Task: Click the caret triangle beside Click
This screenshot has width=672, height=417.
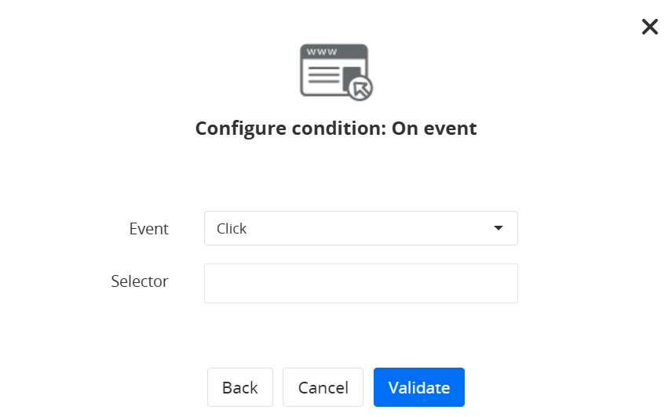Action: (498, 228)
